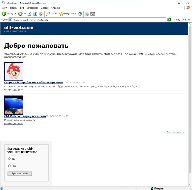Open the Ссылки links toolbar
This screenshot has height=190, width=192.
(x=187, y=20)
